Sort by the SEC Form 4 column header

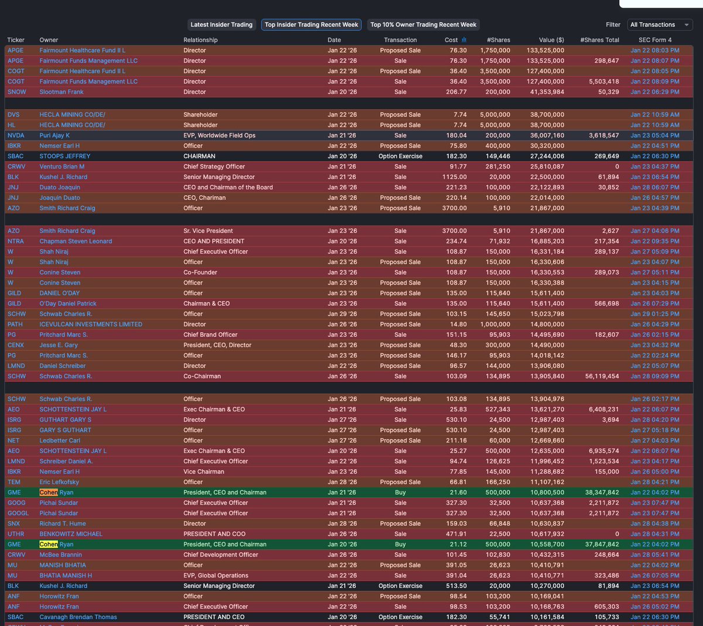(x=655, y=40)
